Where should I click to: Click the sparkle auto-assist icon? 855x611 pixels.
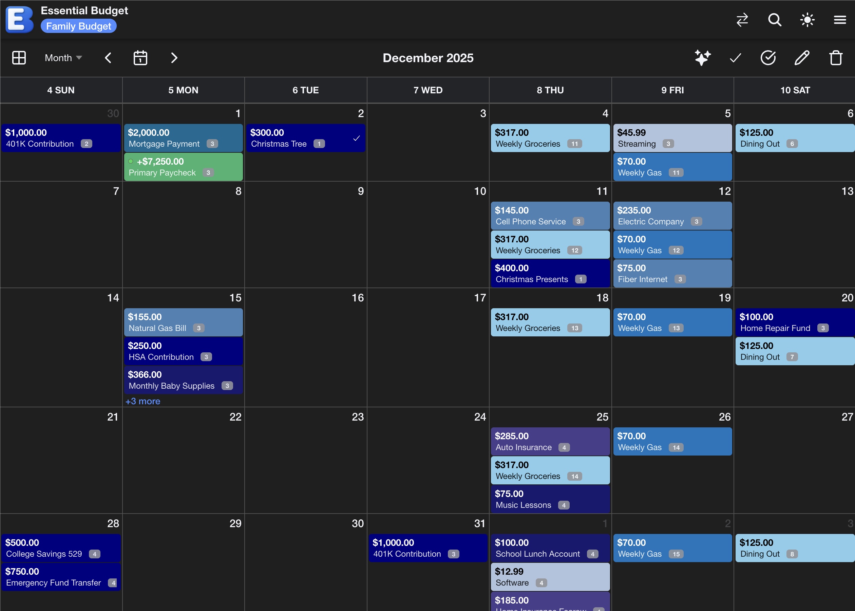coord(702,58)
